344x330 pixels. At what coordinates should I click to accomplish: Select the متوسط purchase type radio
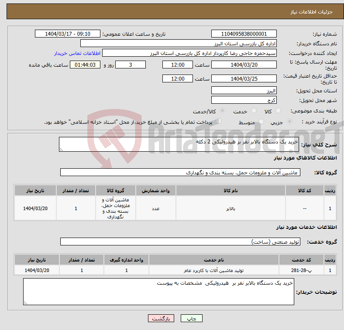[261, 121]
